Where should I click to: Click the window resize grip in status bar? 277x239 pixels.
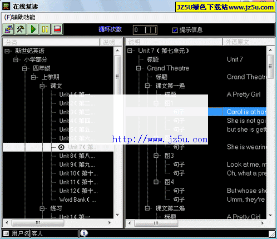coord(272,234)
